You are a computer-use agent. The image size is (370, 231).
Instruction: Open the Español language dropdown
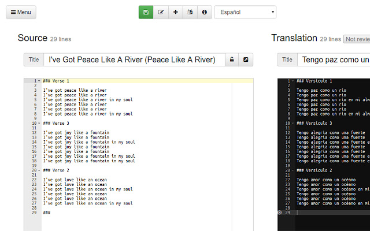[245, 12]
